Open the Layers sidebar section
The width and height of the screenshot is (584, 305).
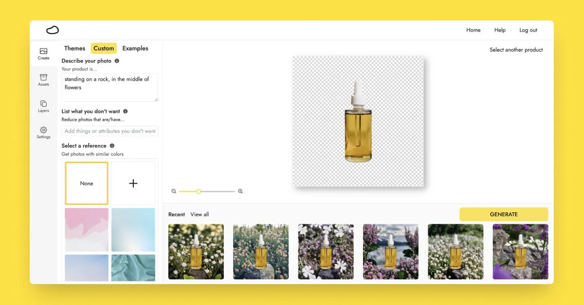pos(43,106)
